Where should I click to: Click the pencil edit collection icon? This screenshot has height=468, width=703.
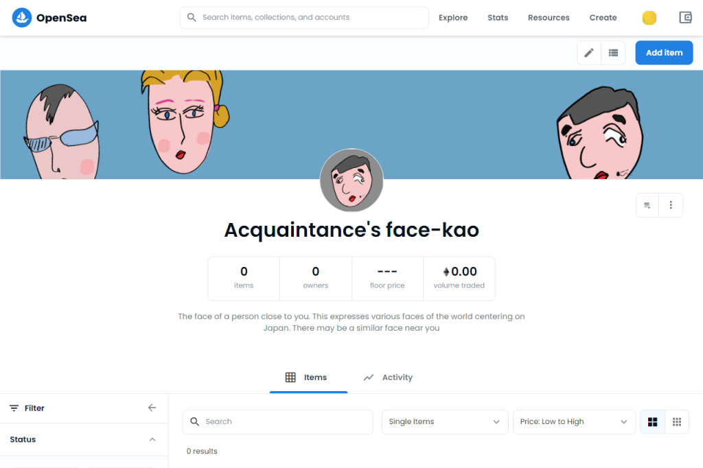click(588, 53)
